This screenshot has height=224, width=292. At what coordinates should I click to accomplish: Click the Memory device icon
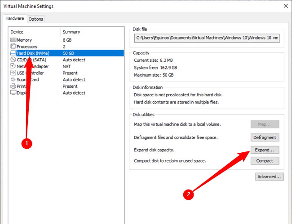(13, 40)
